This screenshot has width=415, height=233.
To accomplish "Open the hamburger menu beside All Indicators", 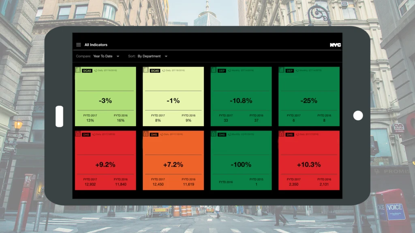I will click(79, 45).
